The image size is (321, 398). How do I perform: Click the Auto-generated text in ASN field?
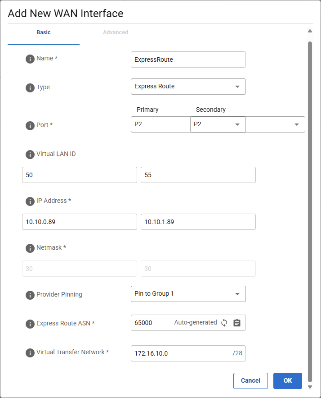[x=196, y=323]
